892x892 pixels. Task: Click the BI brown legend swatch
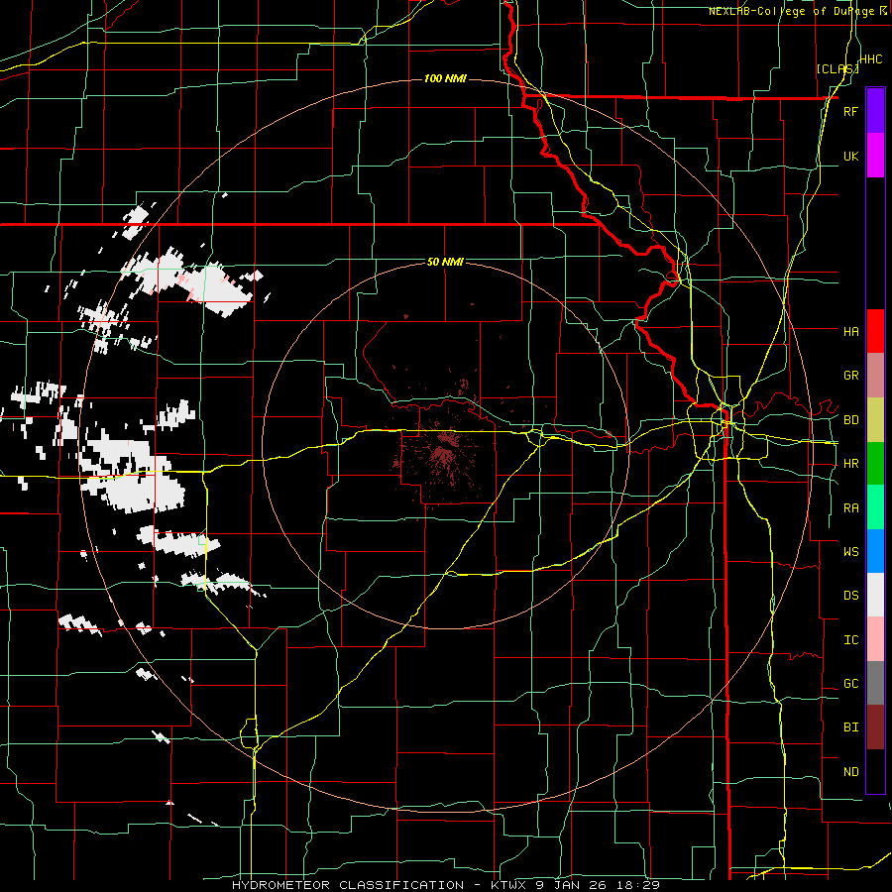875,727
